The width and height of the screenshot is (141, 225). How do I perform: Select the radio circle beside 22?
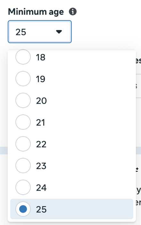(x=23, y=144)
